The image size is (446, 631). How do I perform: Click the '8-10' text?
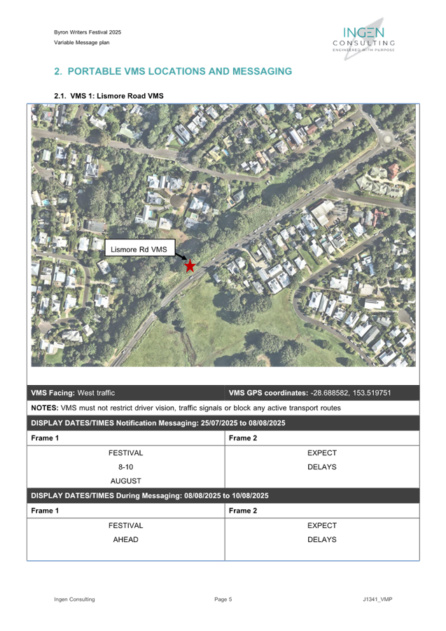[125, 467]
